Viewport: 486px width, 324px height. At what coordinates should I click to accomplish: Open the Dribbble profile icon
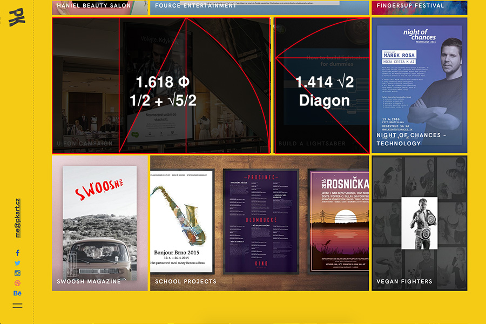pos(17,283)
